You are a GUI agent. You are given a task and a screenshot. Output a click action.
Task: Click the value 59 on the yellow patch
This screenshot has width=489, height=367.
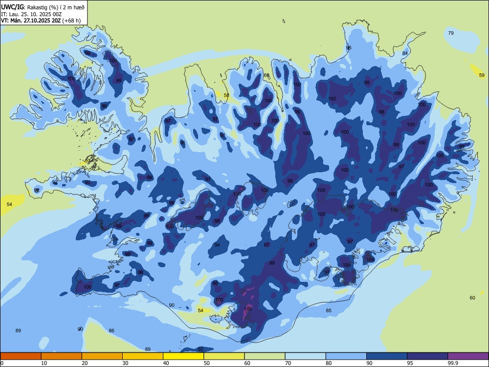482,75
